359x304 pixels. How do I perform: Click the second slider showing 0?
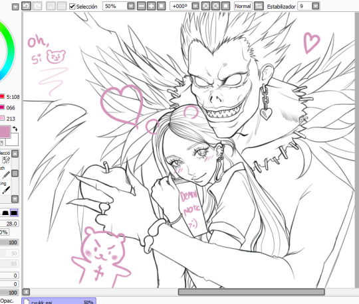[9, 284]
